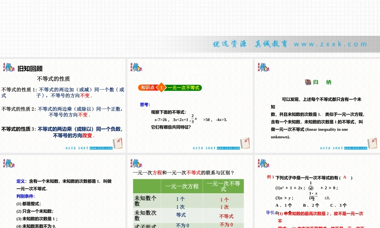The height and width of the screenshot is (228, 380).
Task: Click the question 它们有哪些共同特征?
Action: (171, 127)
